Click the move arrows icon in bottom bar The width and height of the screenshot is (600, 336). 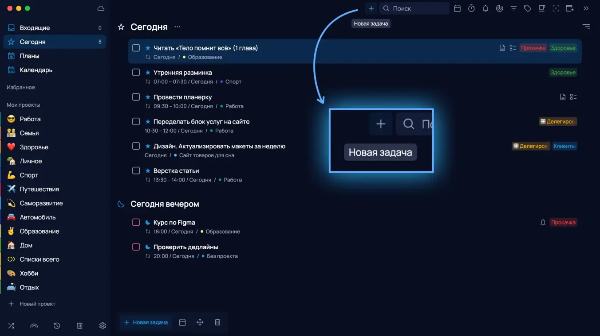[x=200, y=322]
